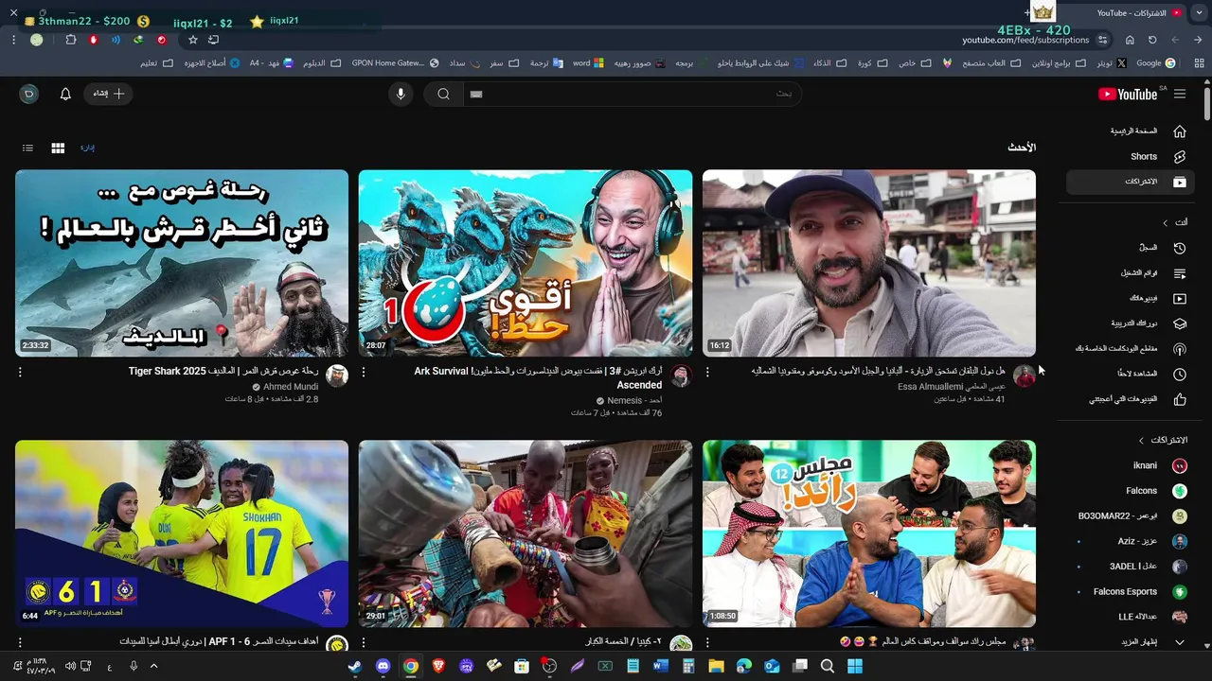The height and width of the screenshot is (681, 1212).
Task: Expand the Subscriptions section heading chevron
Action: click(x=1141, y=440)
